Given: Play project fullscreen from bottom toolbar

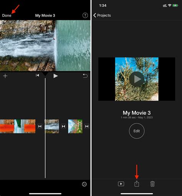Looking at the screenshot, I should pos(121,184).
